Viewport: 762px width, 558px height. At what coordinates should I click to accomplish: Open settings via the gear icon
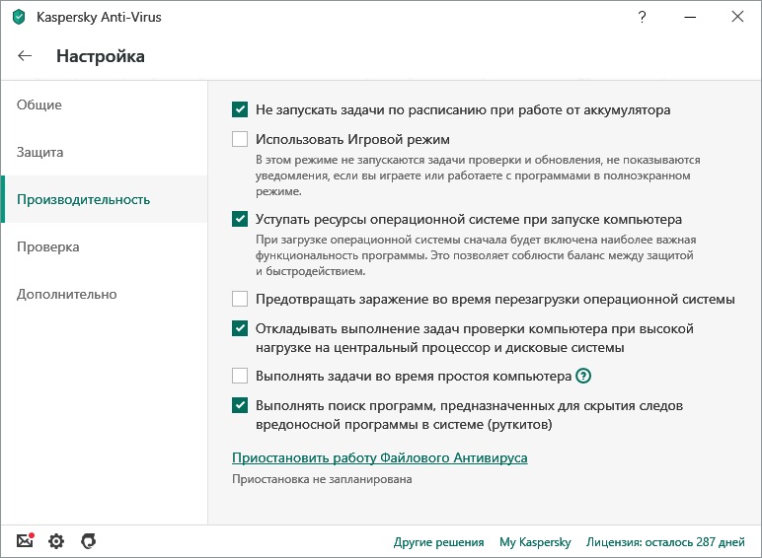[56, 540]
